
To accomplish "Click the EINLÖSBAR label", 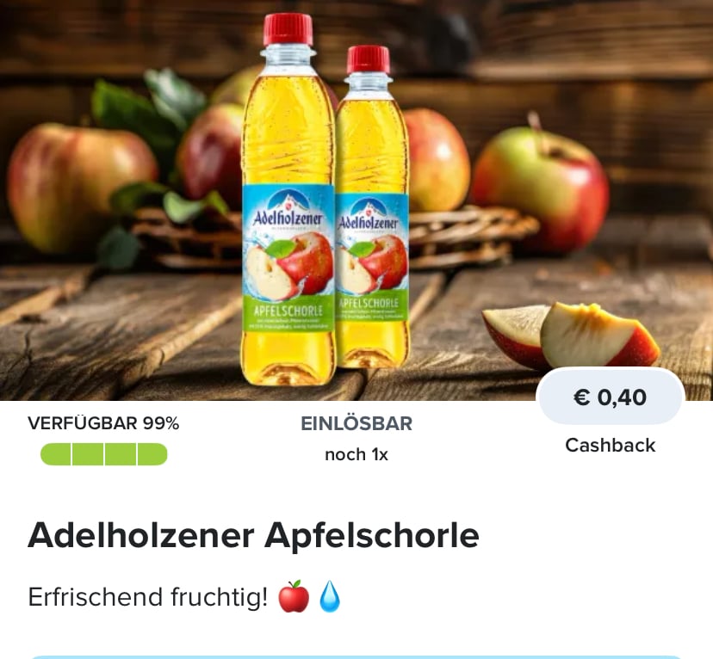I will [356, 423].
